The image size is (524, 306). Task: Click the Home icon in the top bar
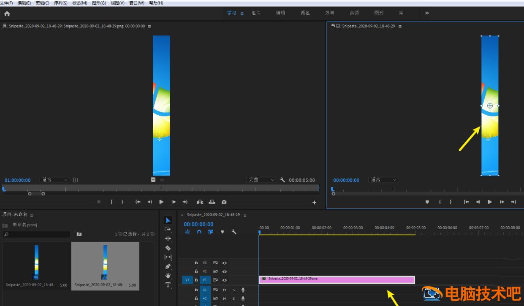pyautogui.click(x=7, y=14)
